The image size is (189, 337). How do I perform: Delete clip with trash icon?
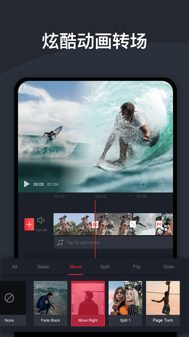(x=161, y=184)
